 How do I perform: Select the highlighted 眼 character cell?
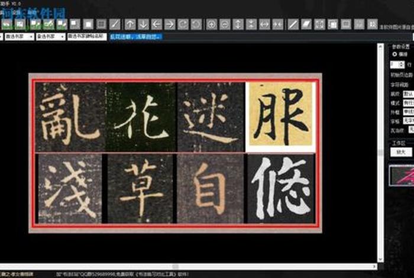(x=280, y=117)
